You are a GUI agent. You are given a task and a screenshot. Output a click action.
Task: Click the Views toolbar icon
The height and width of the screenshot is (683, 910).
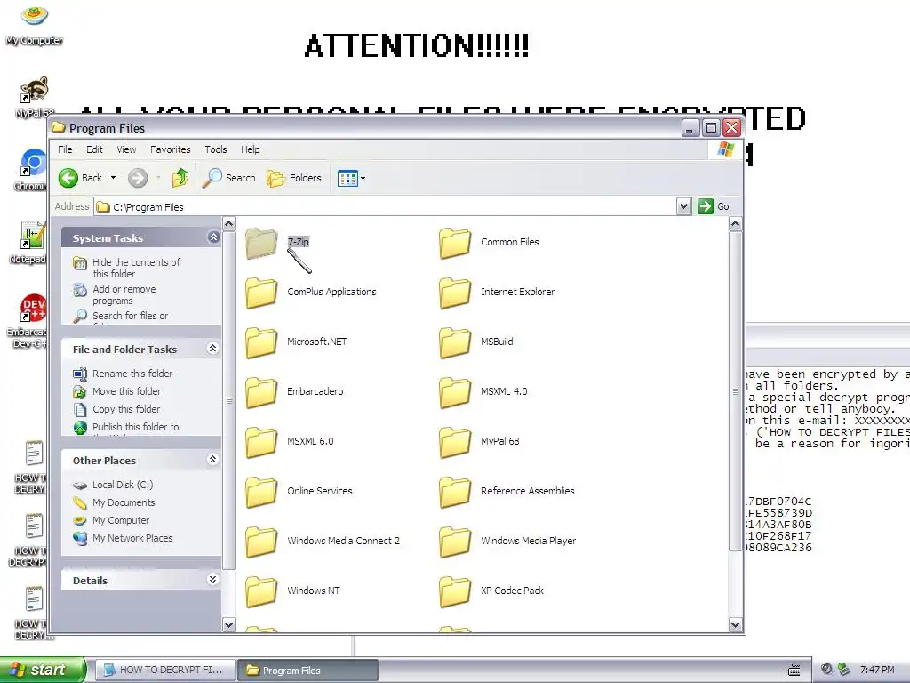(x=347, y=178)
